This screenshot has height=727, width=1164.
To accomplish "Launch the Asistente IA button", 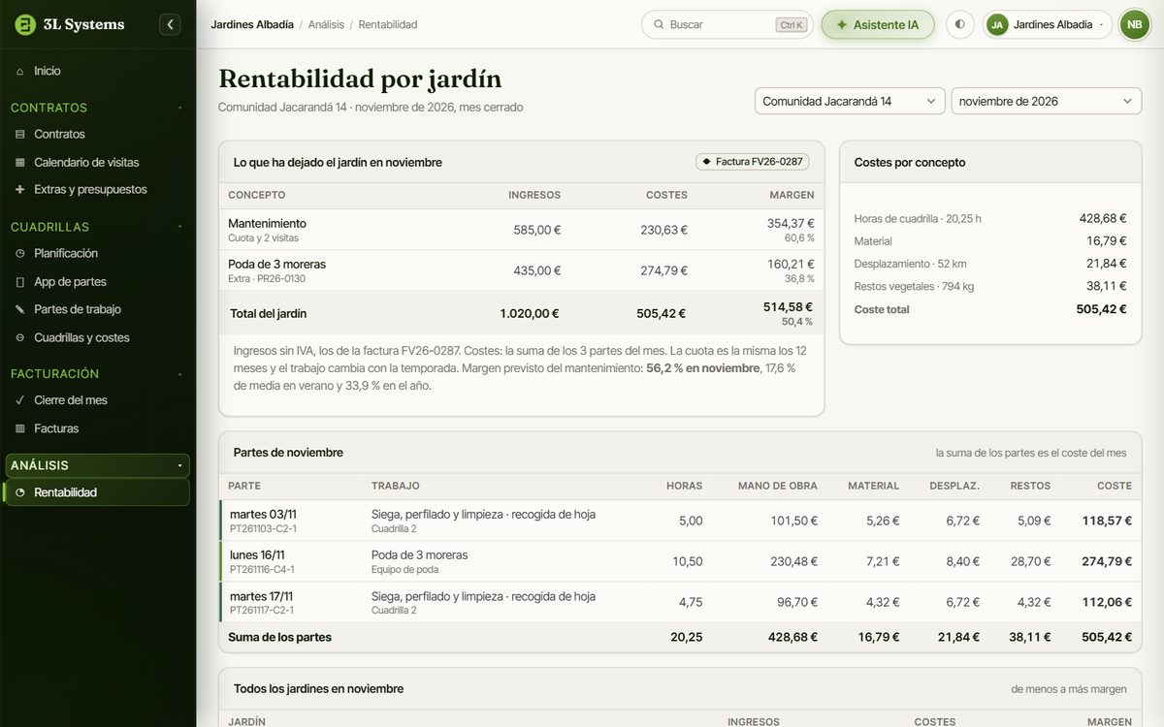I will coord(877,24).
